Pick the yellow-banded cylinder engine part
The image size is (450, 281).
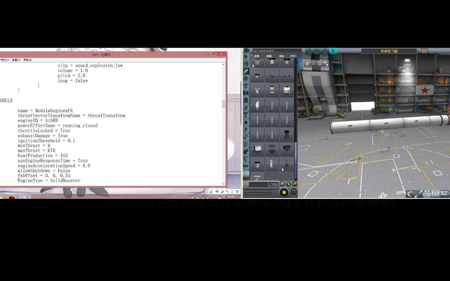point(287,90)
